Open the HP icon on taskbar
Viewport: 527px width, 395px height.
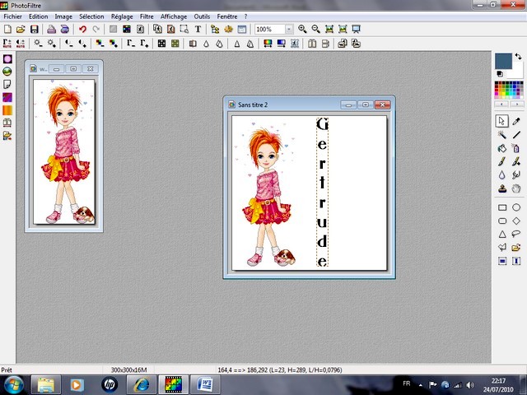110,385
